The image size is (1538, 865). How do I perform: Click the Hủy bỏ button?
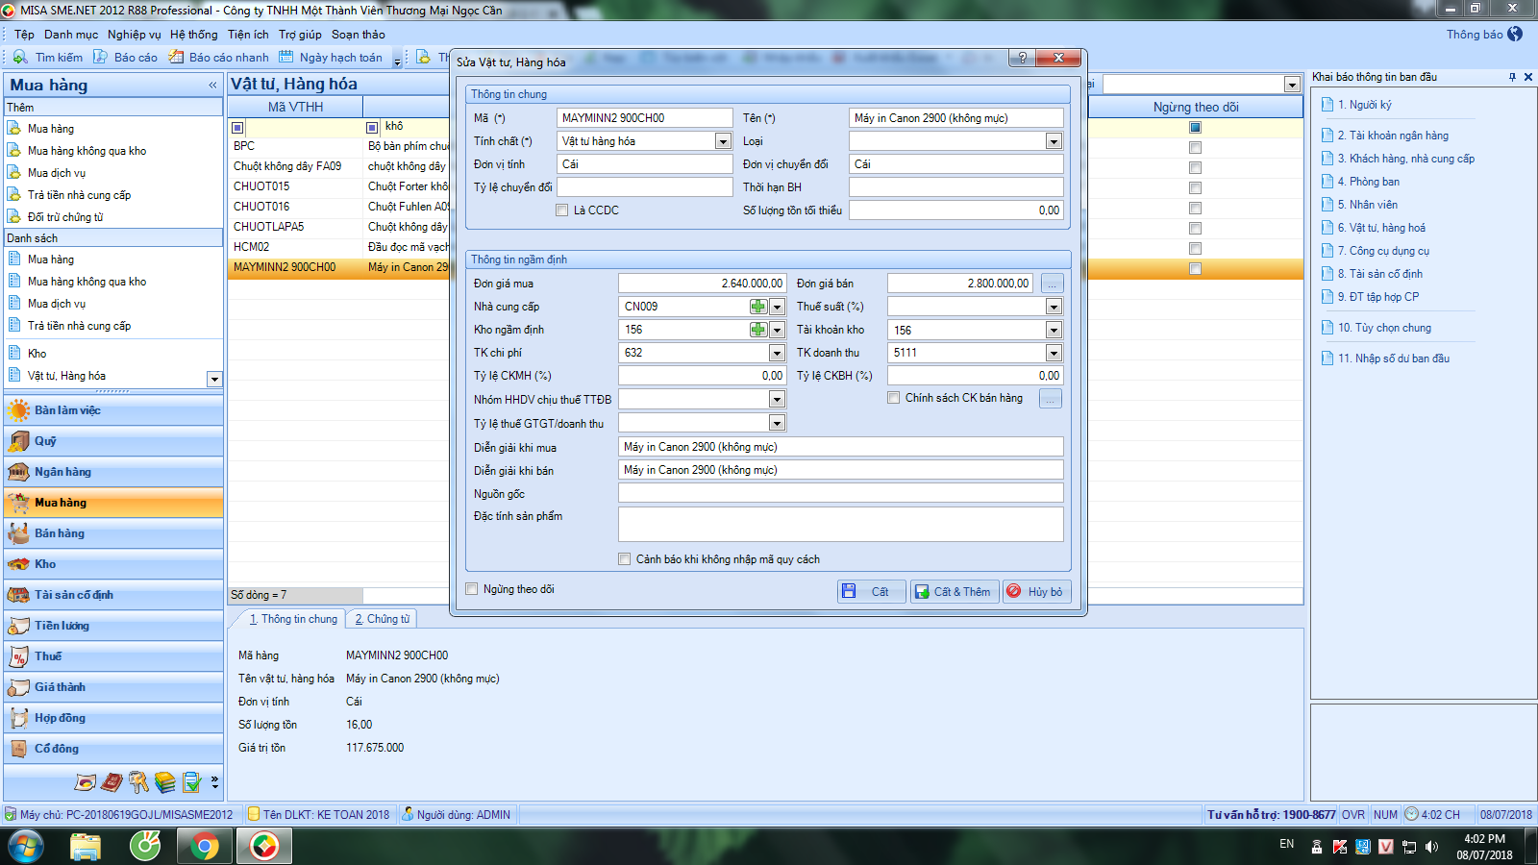tap(1036, 591)
